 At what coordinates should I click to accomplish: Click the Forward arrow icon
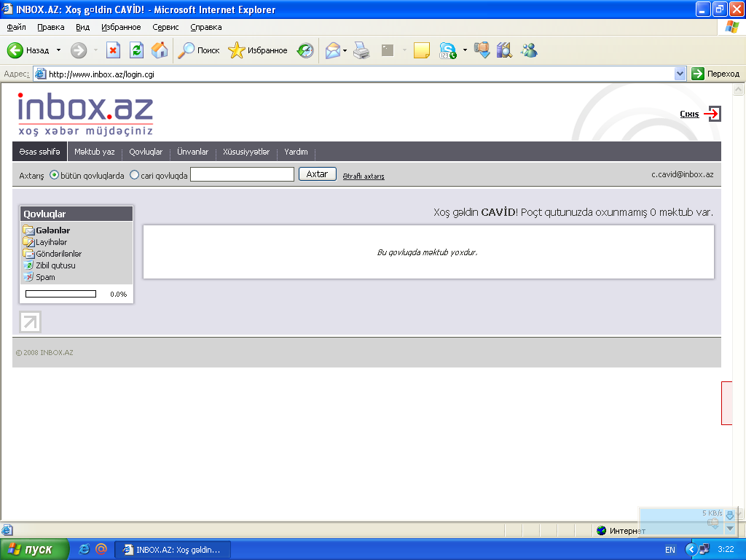click(x=79, y=50)
